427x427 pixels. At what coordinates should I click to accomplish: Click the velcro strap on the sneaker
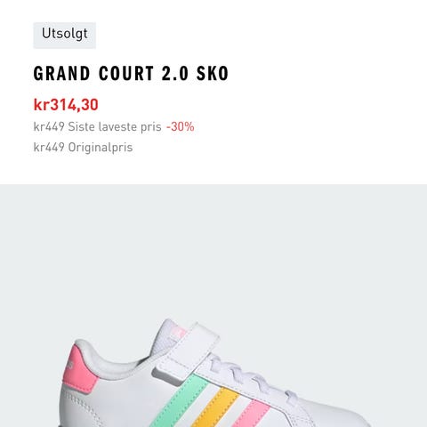[189, 353]
